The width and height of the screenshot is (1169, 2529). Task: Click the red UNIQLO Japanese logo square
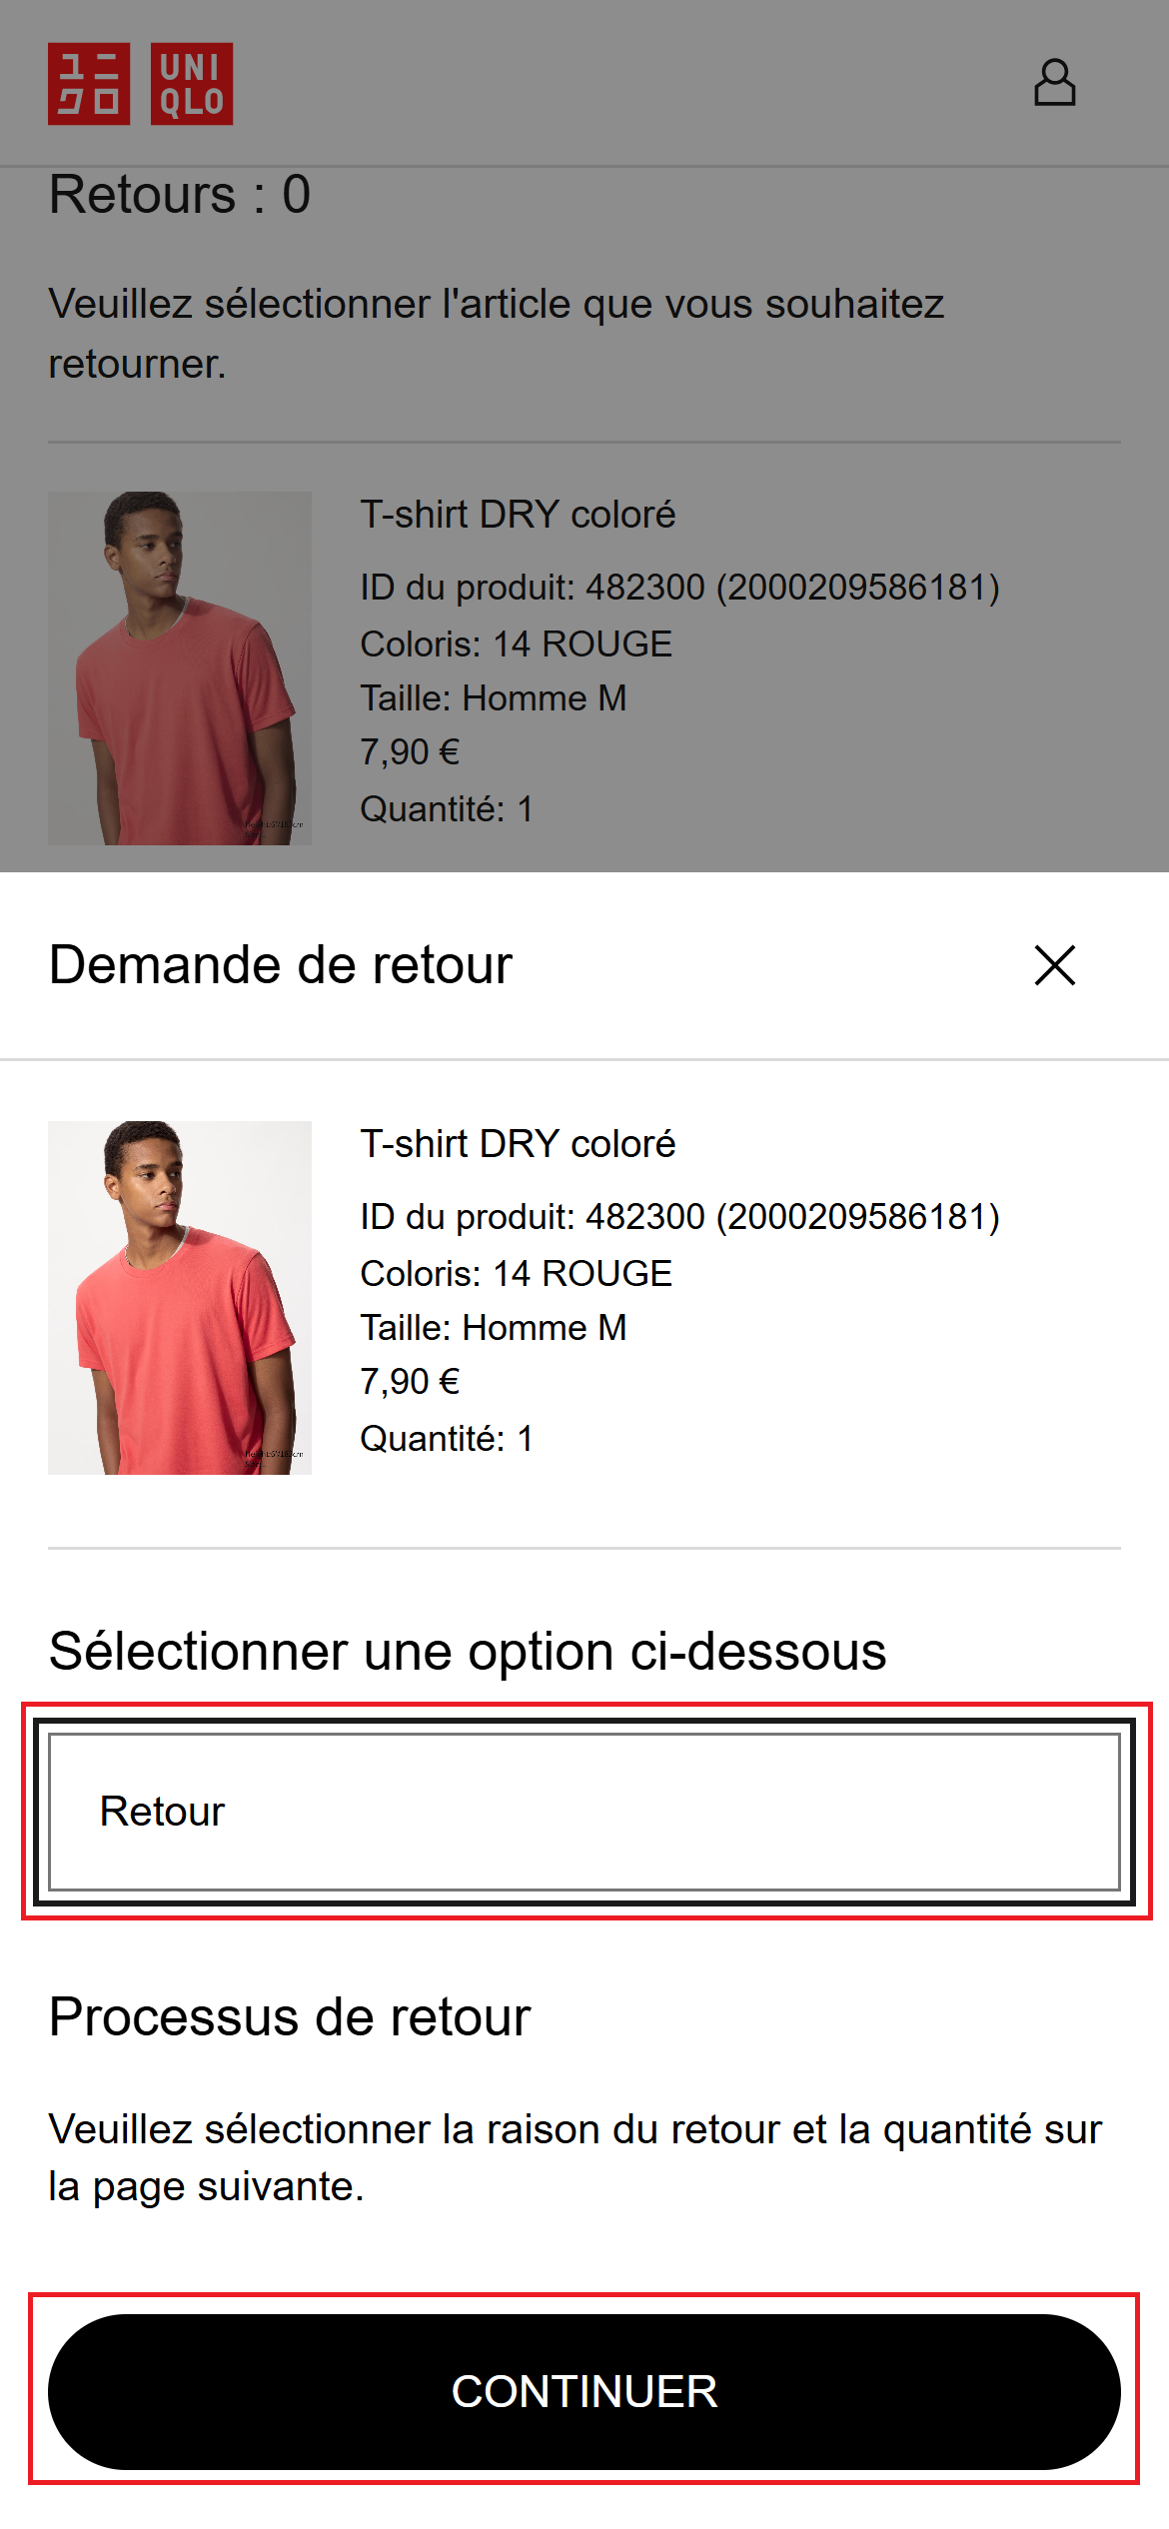(88, 82)
